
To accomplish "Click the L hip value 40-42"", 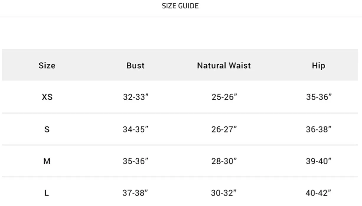I will coord(318,193).
